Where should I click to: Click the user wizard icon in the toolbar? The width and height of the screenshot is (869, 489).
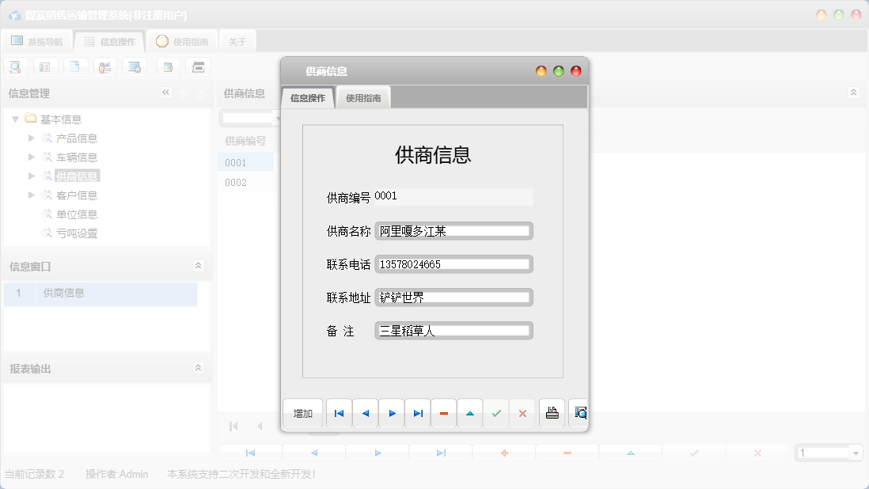click(x=104, y=66)
